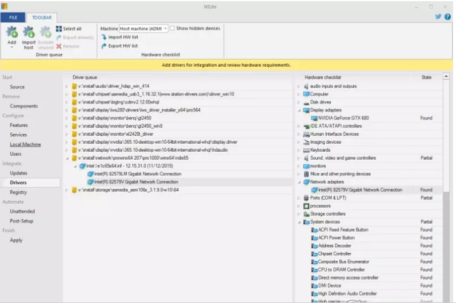Select the monitors category row
456x303 pixels.
pyautogui.click(x=369, y=166)
